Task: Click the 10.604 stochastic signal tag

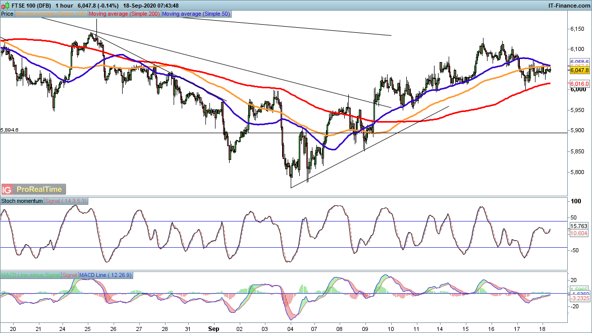Action: coord(579,233)
